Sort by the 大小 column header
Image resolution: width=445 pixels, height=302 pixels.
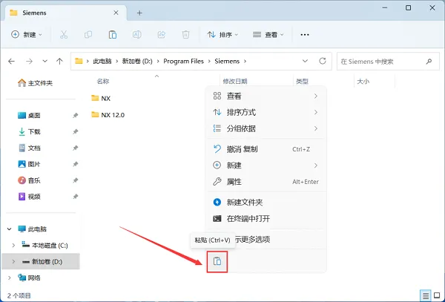(363, 82)
